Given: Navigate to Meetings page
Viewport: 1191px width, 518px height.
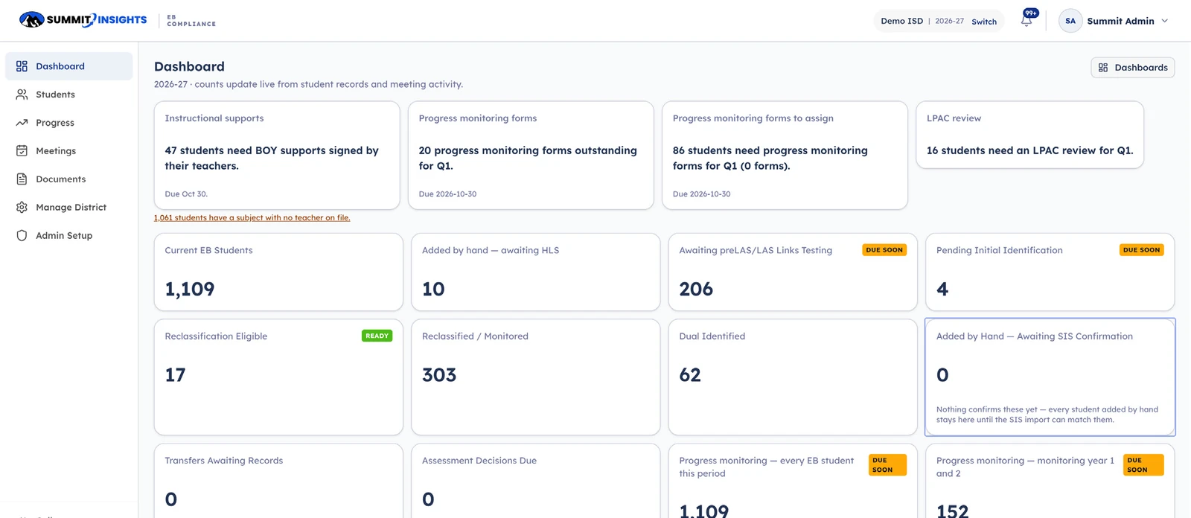Looking at the screenshot, I should (x=69, y=151).
